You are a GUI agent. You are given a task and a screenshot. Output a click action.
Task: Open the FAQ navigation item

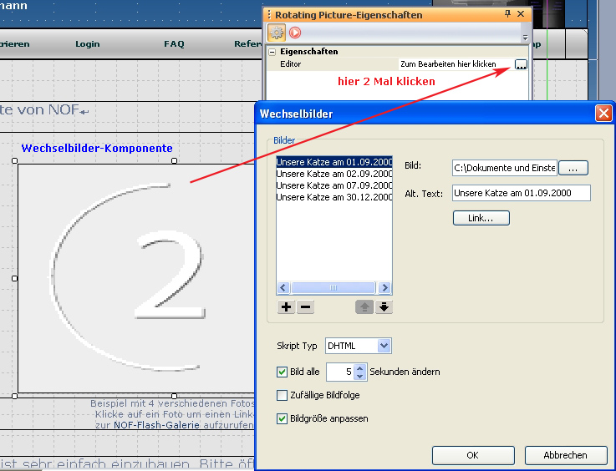(x=174, y=43)
